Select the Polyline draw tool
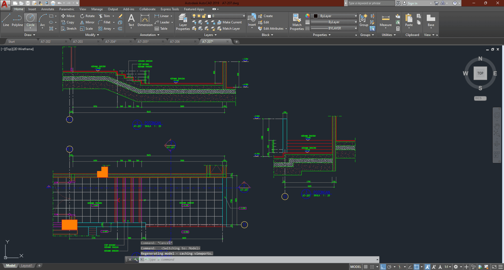This screenshot has height=270, width=504. pos(17,20)
